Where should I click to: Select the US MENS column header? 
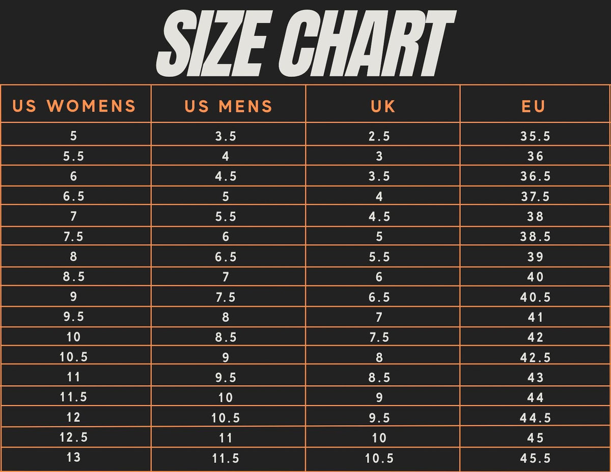point(229,106)
